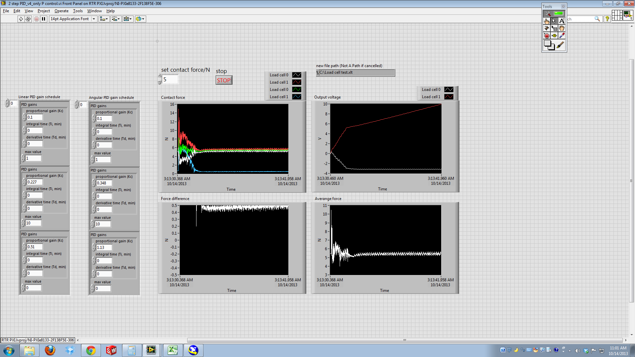Click Contact force legend green Load cell 0 swatch
This screenshot has width=635, height=357.
(297, 90)
